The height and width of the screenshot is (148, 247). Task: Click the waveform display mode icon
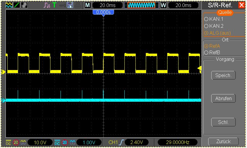tap(9, 5)
